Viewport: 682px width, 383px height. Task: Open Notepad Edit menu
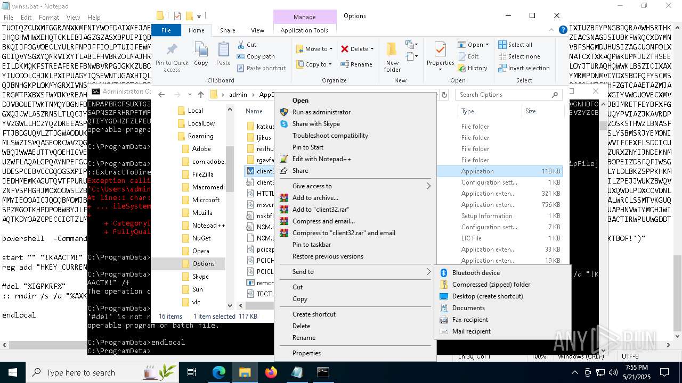click(26, 18)
